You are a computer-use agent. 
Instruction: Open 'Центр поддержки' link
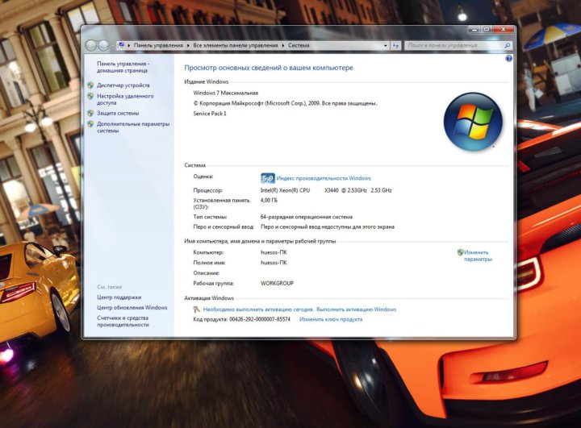coord(119,297)
